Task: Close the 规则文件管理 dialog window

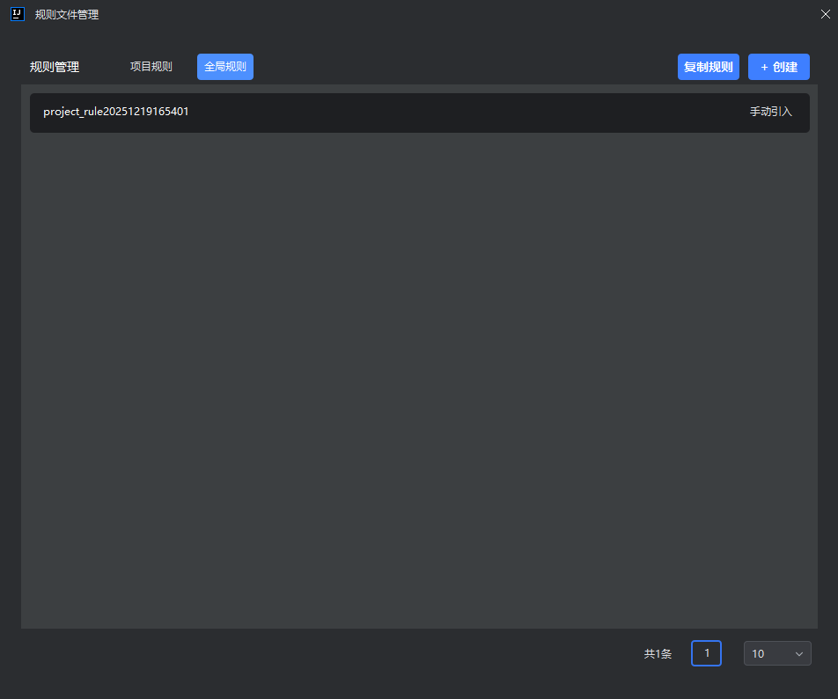Action: click(x=825, y=14)
